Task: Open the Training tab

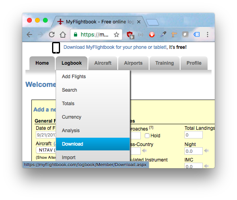Action: point(165,63)
